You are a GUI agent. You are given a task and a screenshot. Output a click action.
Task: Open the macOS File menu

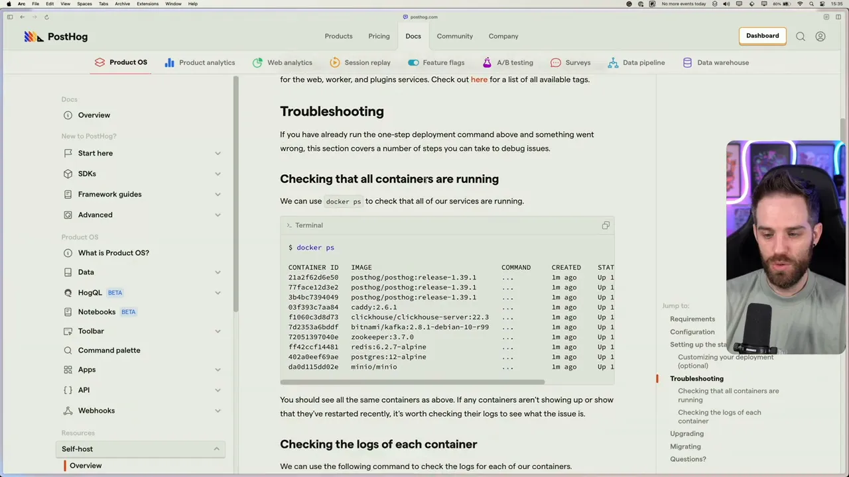[x=35, y=3]
